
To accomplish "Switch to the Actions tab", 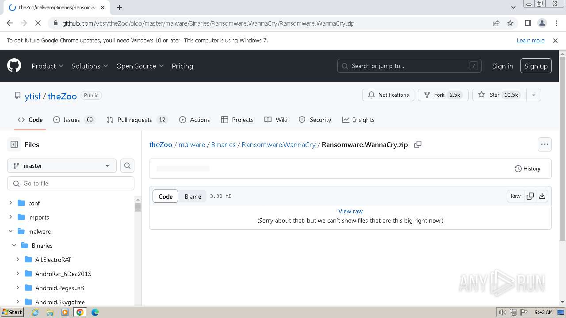I will [195, 120].
